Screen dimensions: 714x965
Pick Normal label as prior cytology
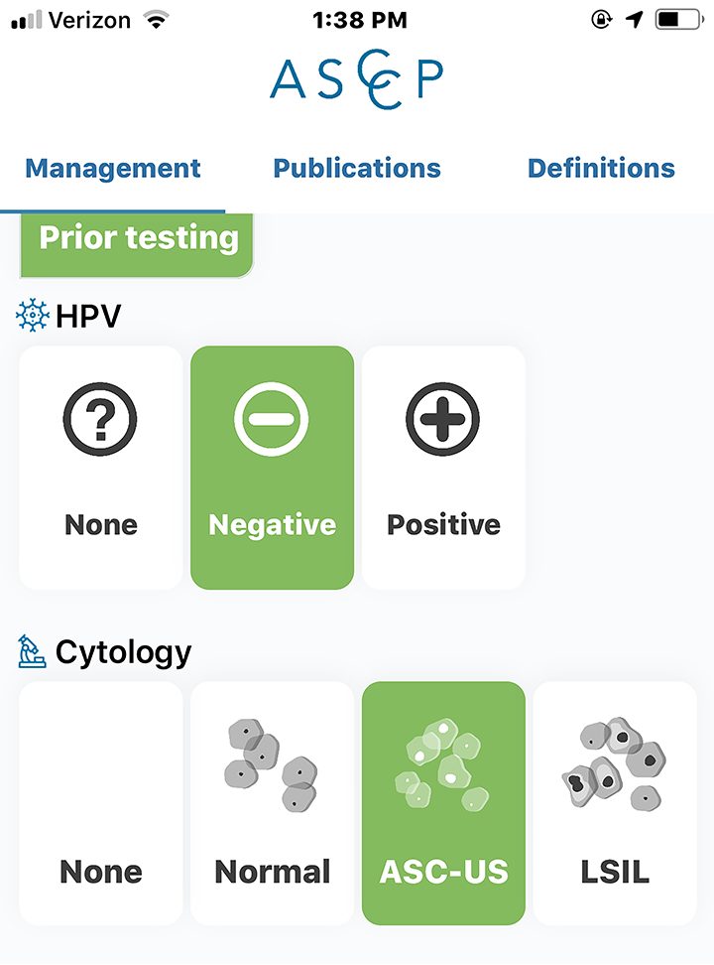tap(273, 872)
